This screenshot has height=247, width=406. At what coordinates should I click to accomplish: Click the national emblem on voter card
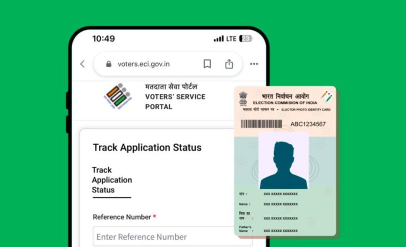243,99
